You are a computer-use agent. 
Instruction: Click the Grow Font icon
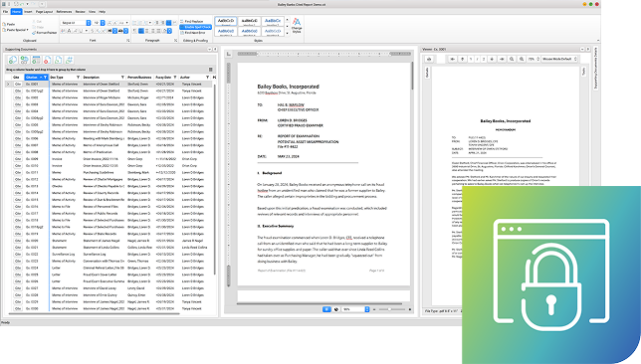click(109, 23)
